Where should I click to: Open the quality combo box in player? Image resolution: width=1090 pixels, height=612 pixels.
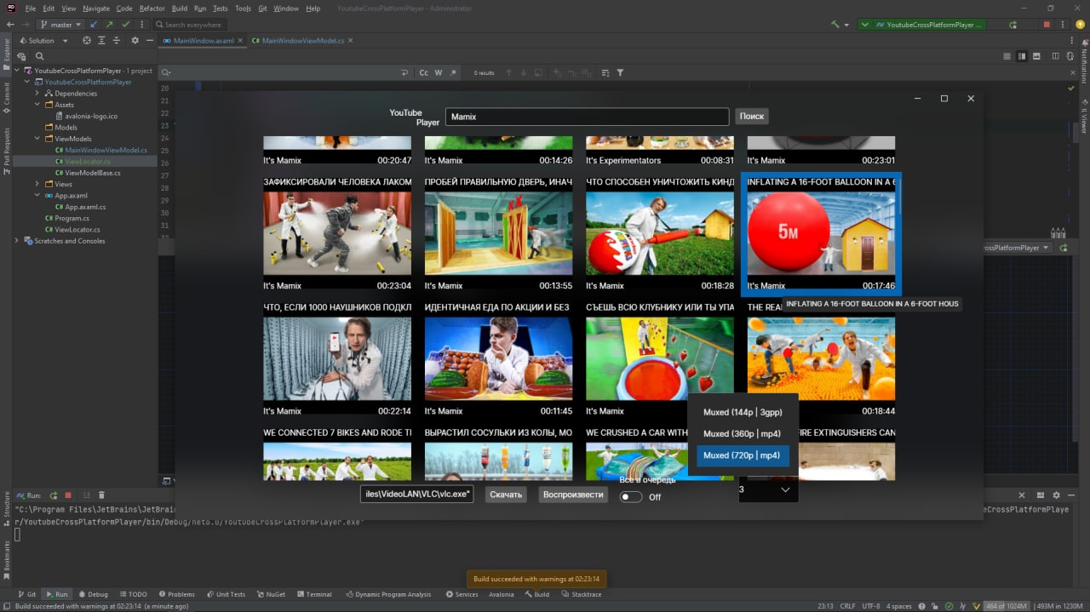(768, 489)
